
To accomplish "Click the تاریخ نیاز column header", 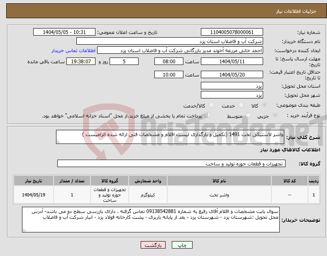I will pyautogui.click(x=34, y=181).
